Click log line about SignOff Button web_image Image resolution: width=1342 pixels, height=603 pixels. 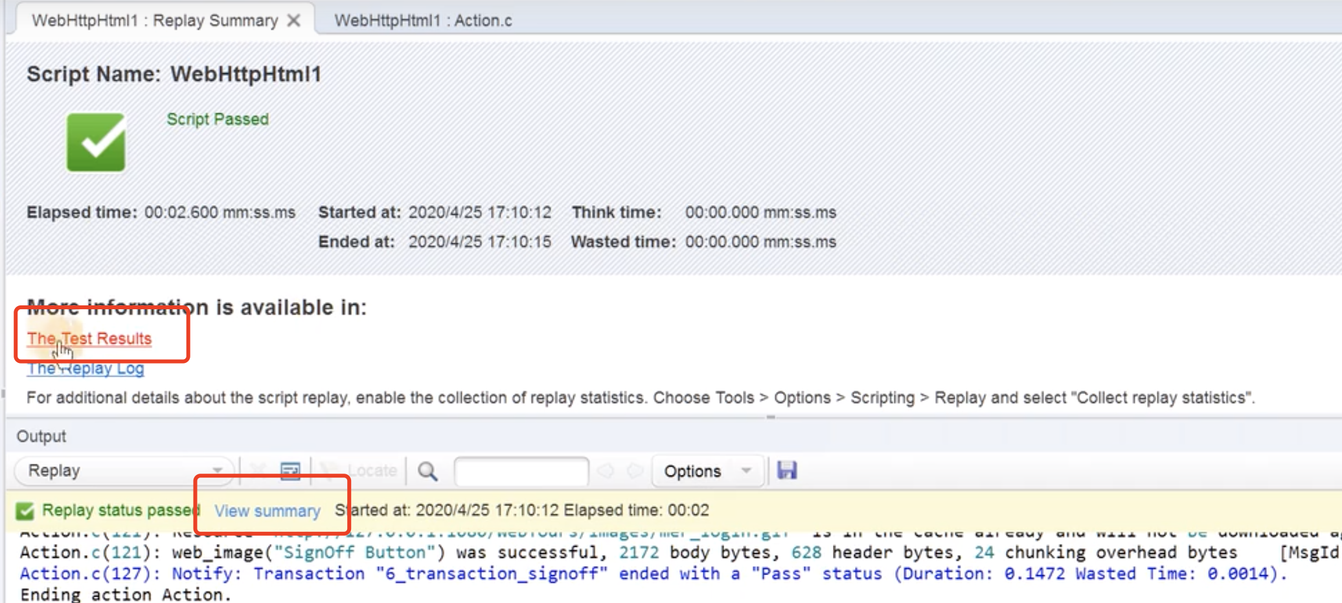(681, 553)
